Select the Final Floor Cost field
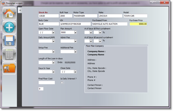This screenshot has height=111, width=173. point(46,83)
